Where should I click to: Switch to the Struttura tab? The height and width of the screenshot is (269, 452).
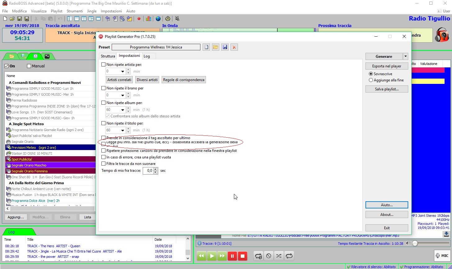[x=108, y=56]
